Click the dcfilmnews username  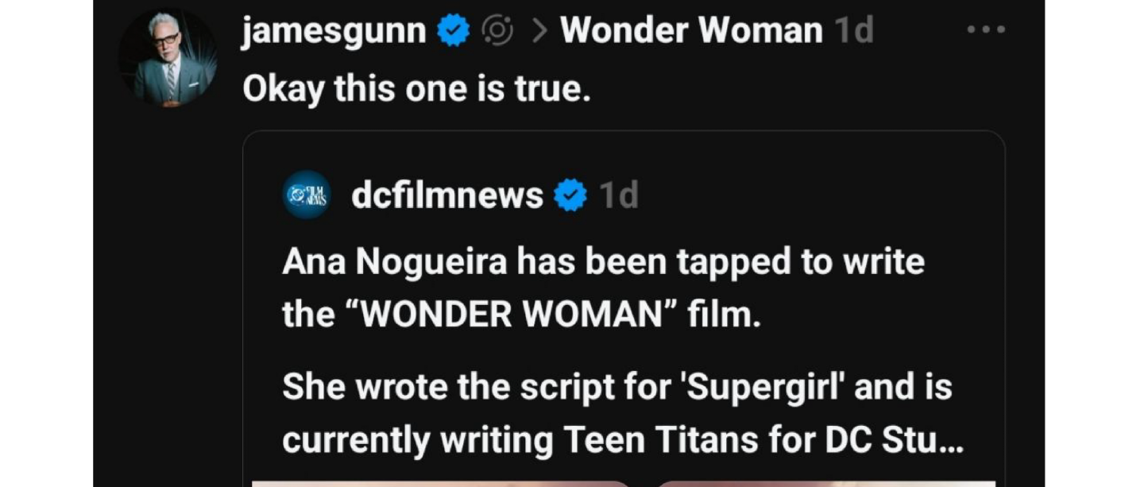pyautogui.click(x=447, y=195)
